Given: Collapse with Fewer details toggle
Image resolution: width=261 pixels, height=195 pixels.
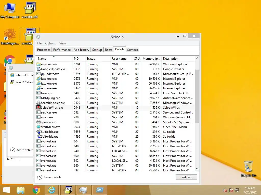Looking at the screenshot, I should [49, 177].
